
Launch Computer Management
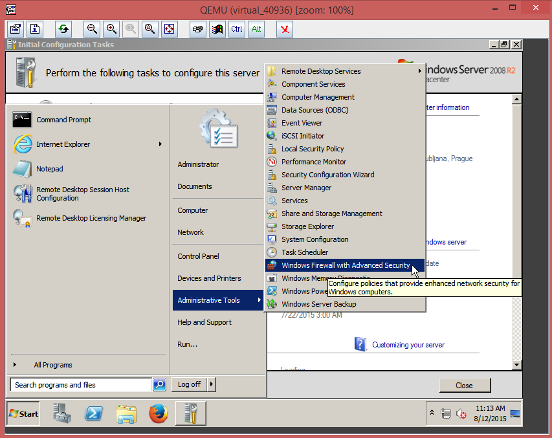[345, 97]
